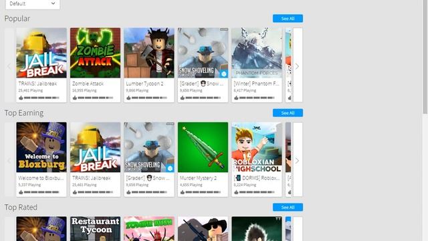Click the '[Winter] Phantom F...' game title

[x=256, y=84]
